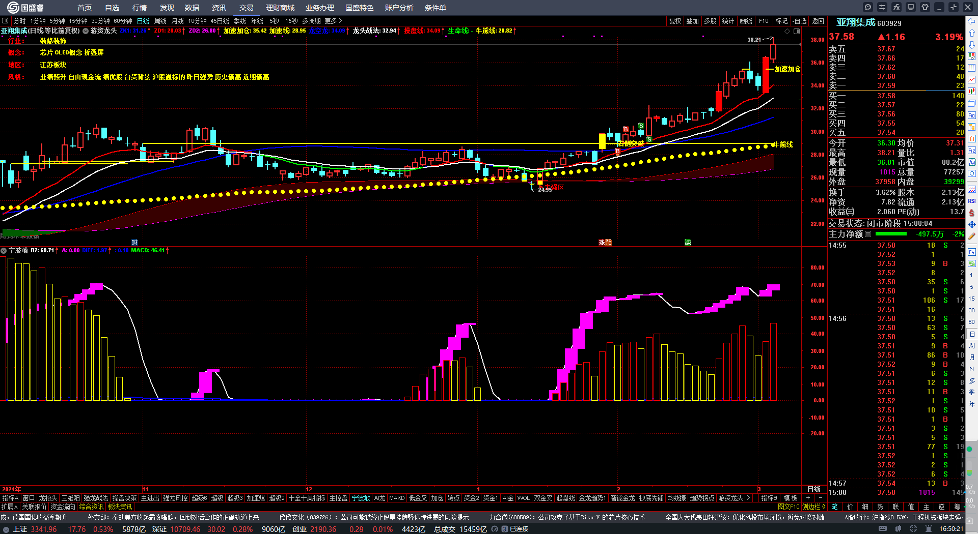
Task: Show more indicator tabs with right chevron
Action: coord(748,498)
